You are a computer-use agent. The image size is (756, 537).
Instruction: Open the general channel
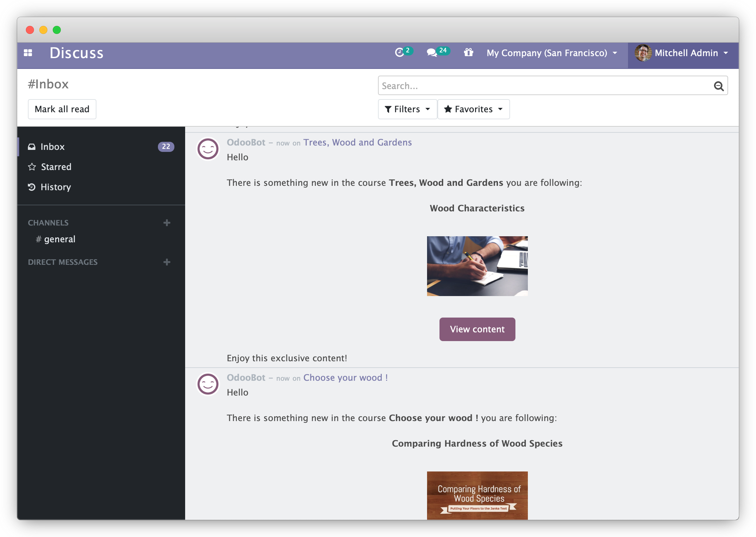59,239
